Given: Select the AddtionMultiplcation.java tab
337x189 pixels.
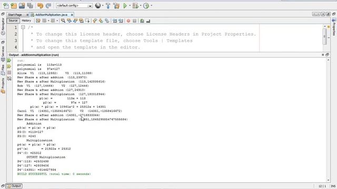Looking at the screenshot, I should coord(51,15).
